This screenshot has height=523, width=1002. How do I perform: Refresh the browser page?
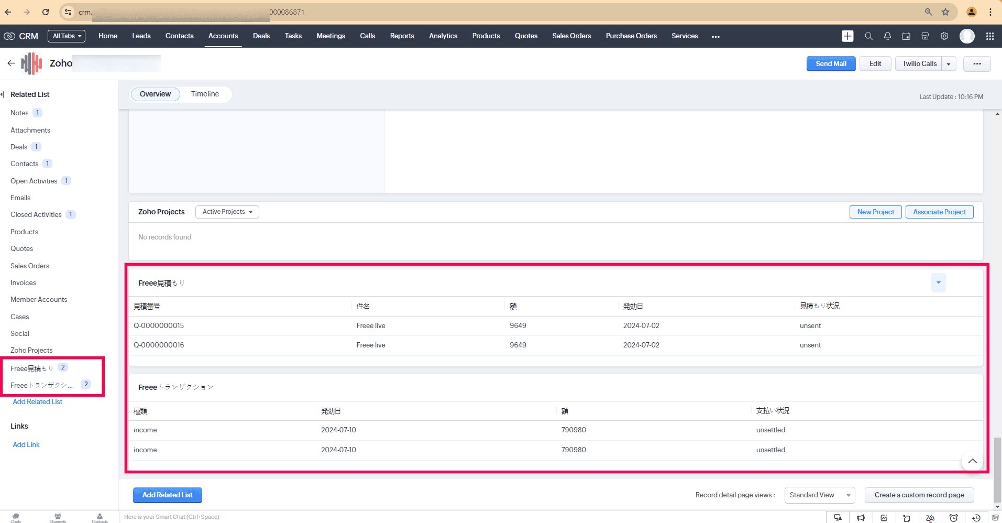46,12
